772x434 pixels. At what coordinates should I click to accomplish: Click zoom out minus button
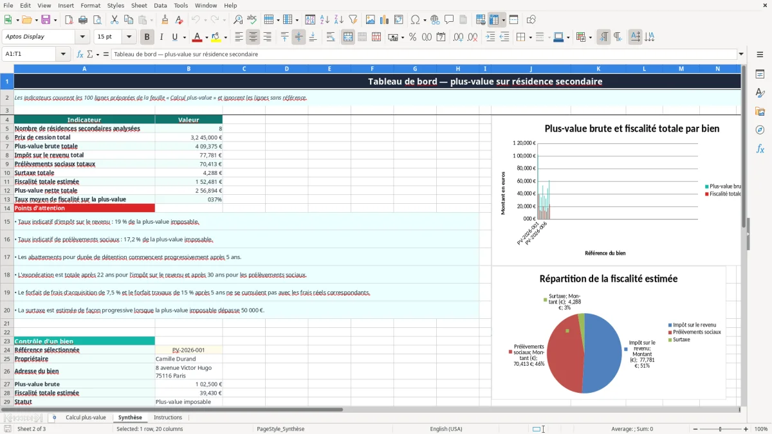(x=695, y=429)
